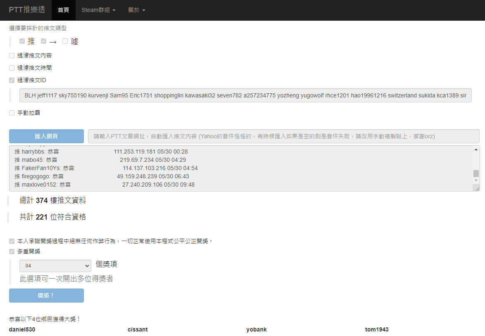
Task: Click the mabo45 comment line
Action: (x=100, y=160)
